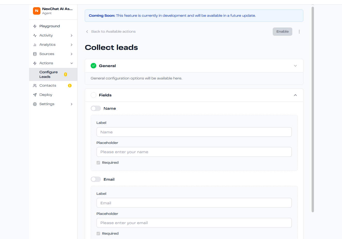342x239 pixels.
Task: Click the Sources database icon
Action: (35, 54)
